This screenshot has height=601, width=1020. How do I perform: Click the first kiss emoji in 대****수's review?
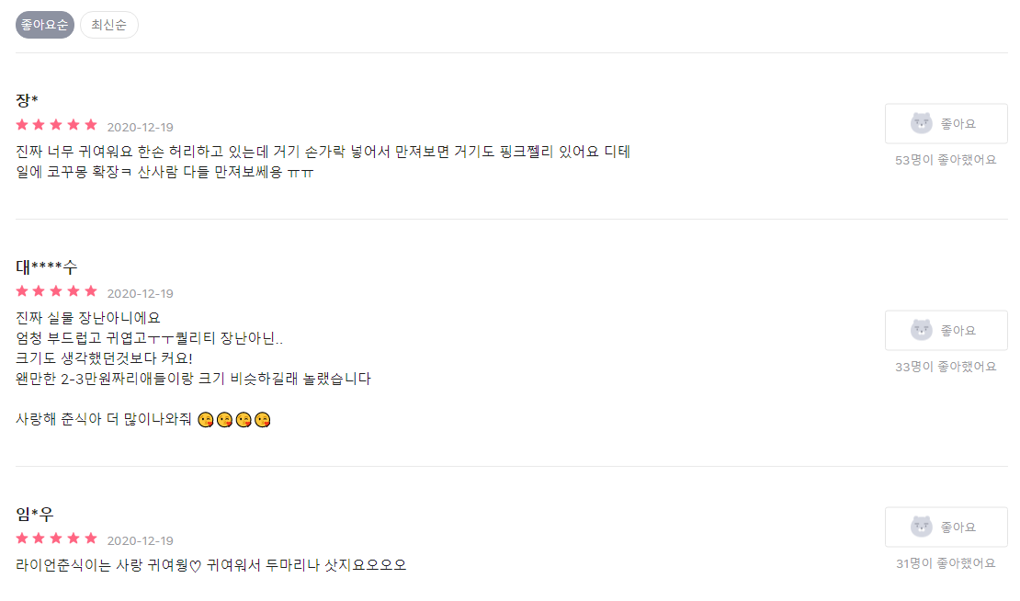coord(205,420)
